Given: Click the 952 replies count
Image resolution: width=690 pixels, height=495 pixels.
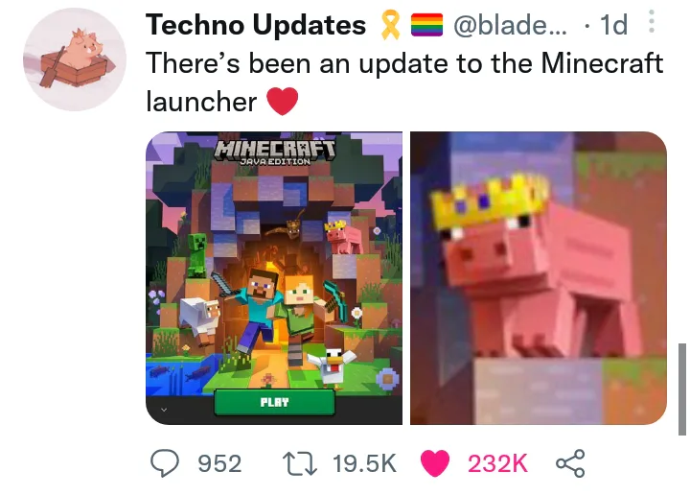Looking at the screenshot, I should click(219, 463).
